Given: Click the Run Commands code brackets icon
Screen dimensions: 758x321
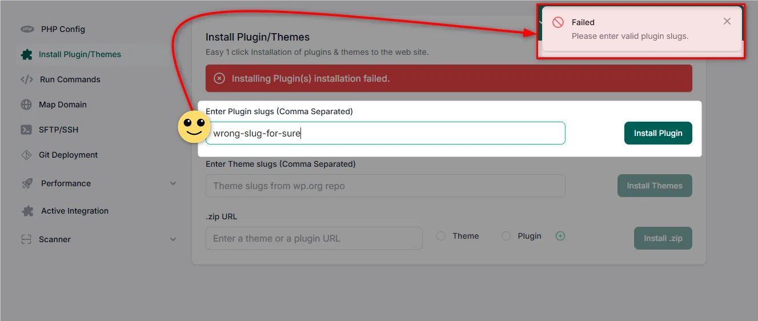Looking at the screenshot, I should click(27, 79).
